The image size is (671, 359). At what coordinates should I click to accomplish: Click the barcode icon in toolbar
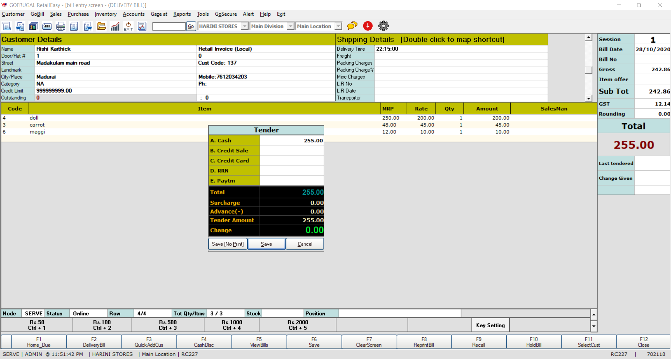(47, 26)
